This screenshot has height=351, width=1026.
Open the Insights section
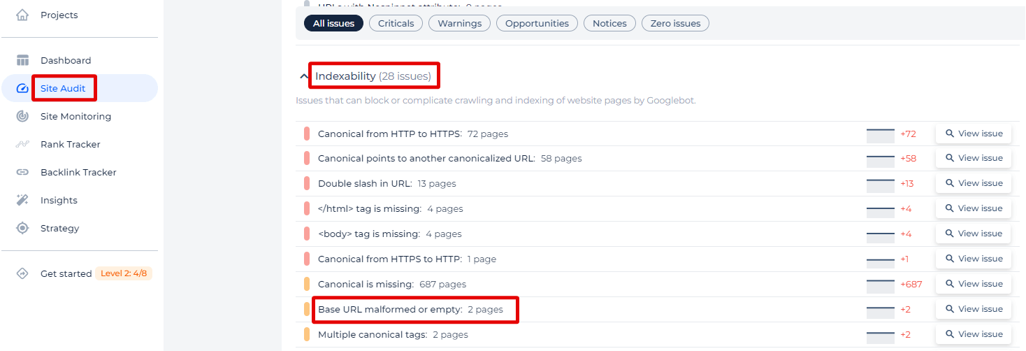(x=59, y=200)
